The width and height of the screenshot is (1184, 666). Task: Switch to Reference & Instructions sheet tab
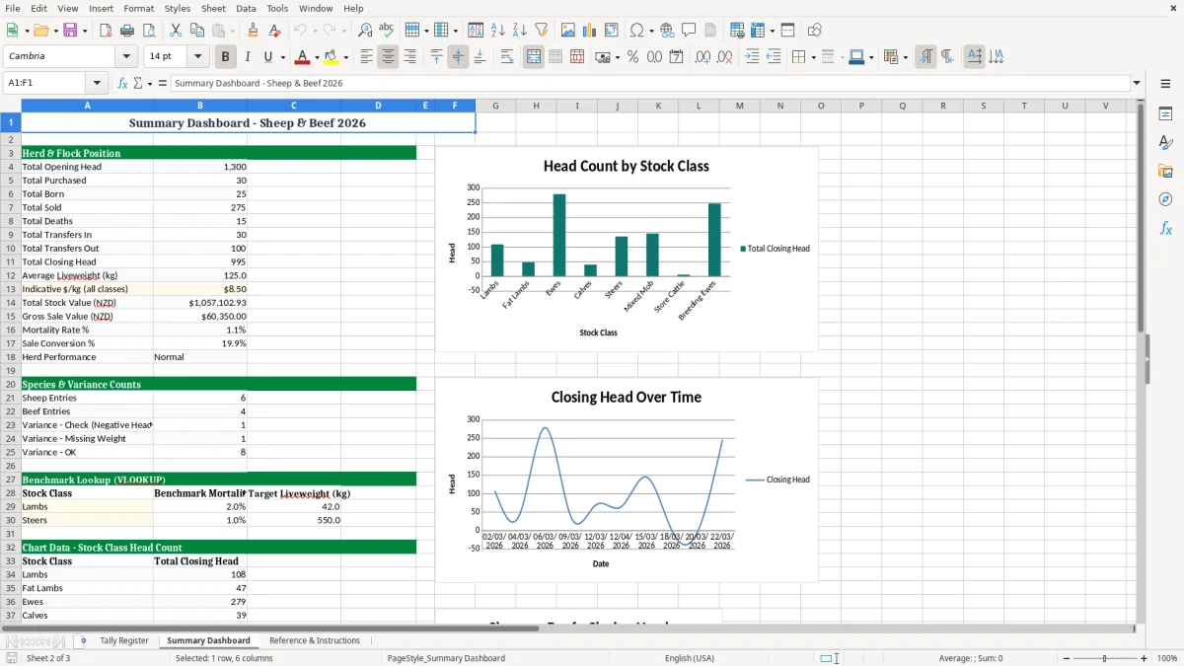(x=315, y=640)
